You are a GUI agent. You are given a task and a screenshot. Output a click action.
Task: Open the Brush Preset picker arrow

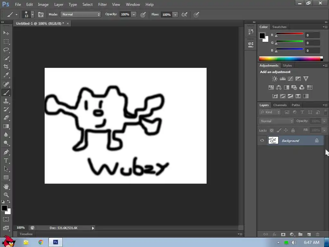coord(32,14)
